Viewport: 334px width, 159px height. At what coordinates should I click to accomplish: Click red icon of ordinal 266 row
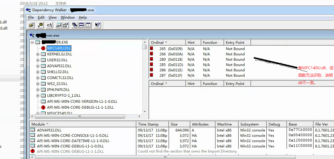click(x=152, y=54)
